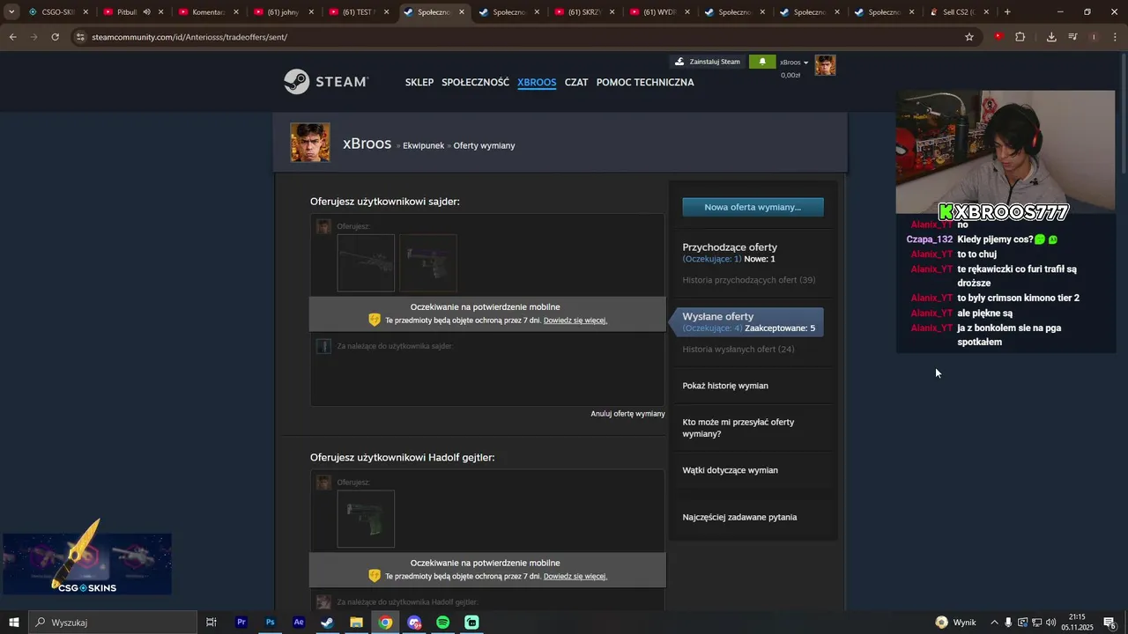
Task: Click shield icon in sajder offer banner
Action: pos(375,320)
